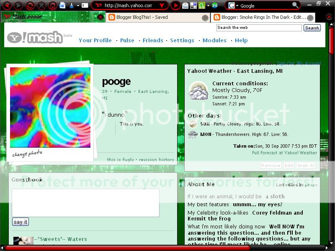Viewport: 335px width, 251px height.
Task: Click the Yahoo! Mash logo
Action: coord(35,37)
